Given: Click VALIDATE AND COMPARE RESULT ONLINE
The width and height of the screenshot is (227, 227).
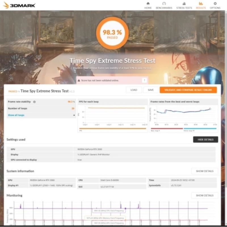Looking at the screenshot, I should point(188,90).
